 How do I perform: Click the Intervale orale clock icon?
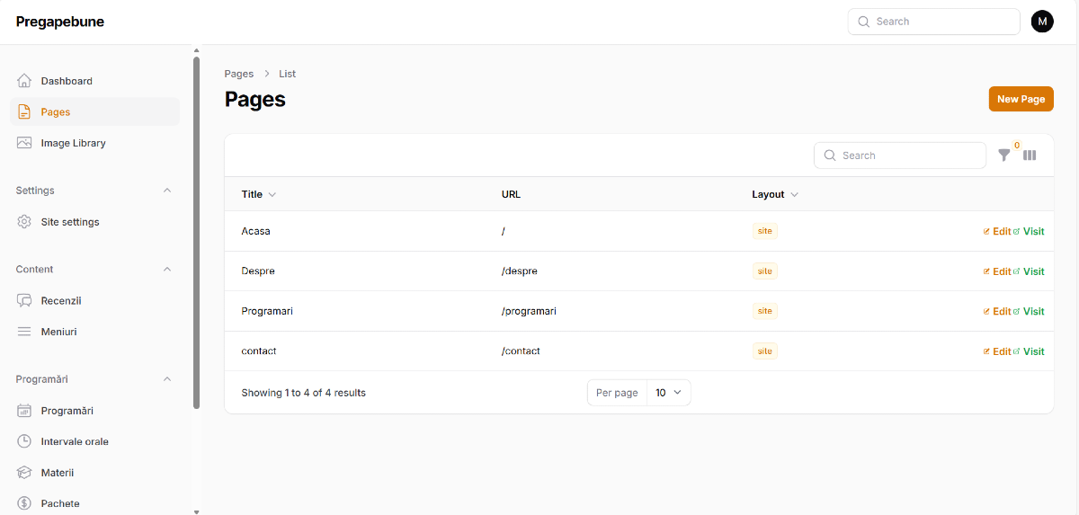pyautogui.click(x=24, y=441)
